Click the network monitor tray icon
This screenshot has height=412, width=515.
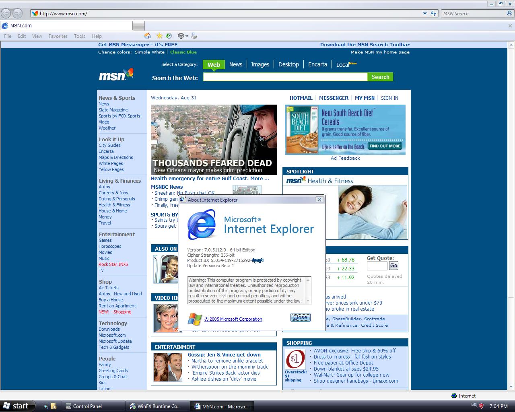coord(474,406)
